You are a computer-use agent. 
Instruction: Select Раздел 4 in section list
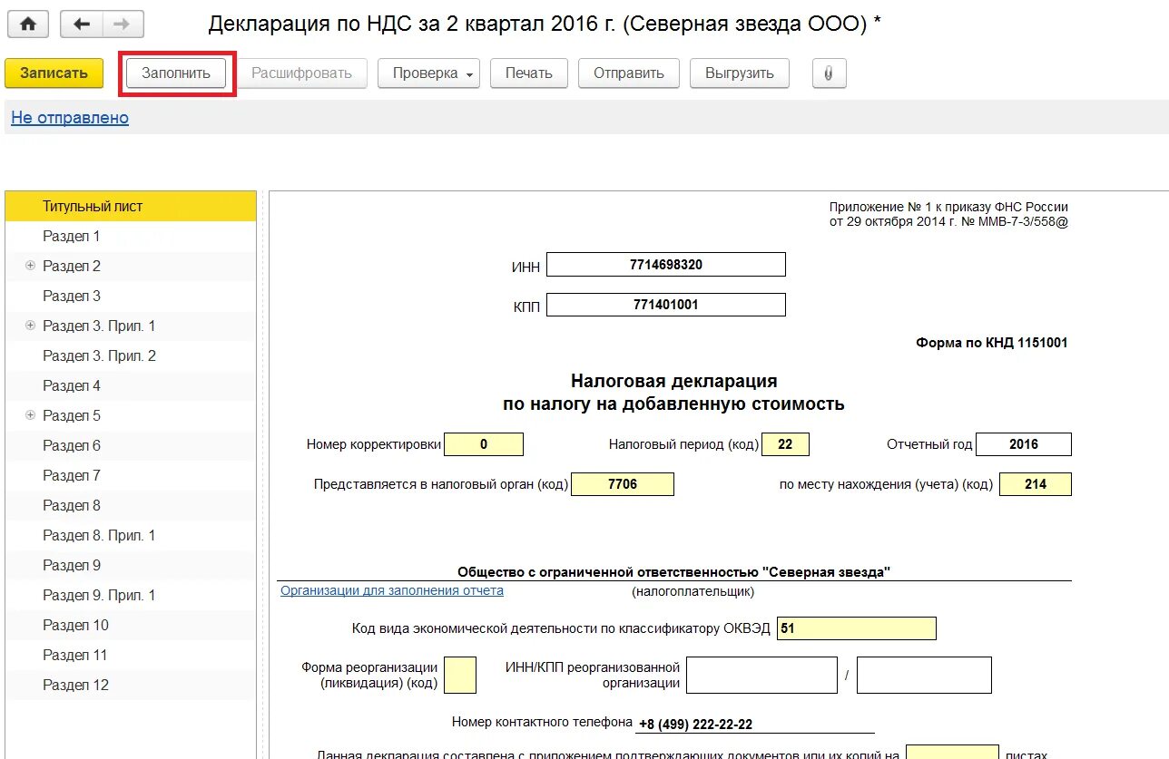[131, 385]
